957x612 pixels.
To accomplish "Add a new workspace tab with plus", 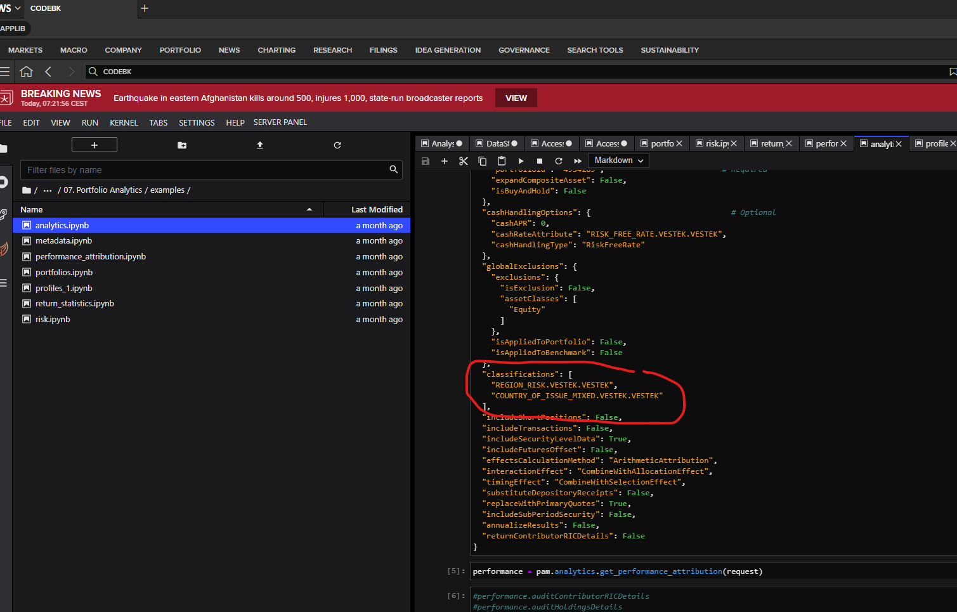I will [x=145, y=8].
